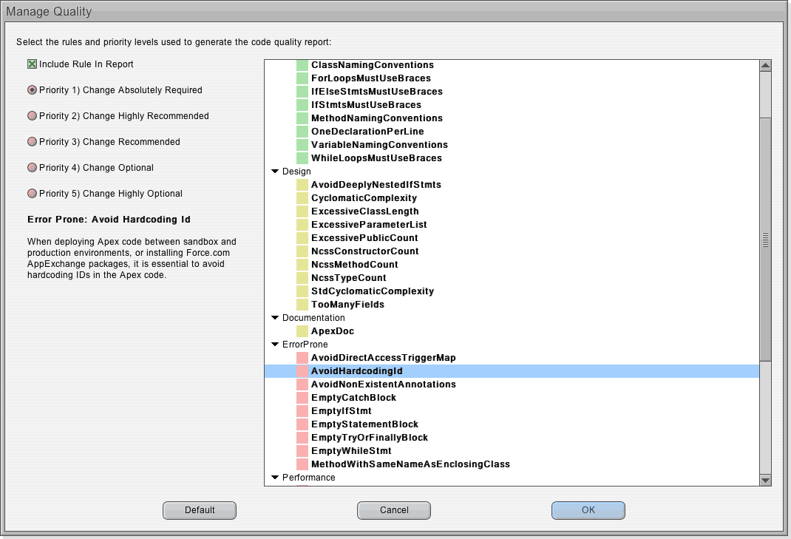
Task: Click green swatch beside ClassNamingConventions
Action: pyautogui.click(x=302, y=65)
